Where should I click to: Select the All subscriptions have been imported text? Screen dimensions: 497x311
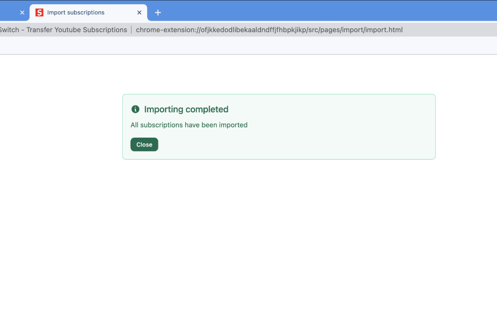(189, 125)
